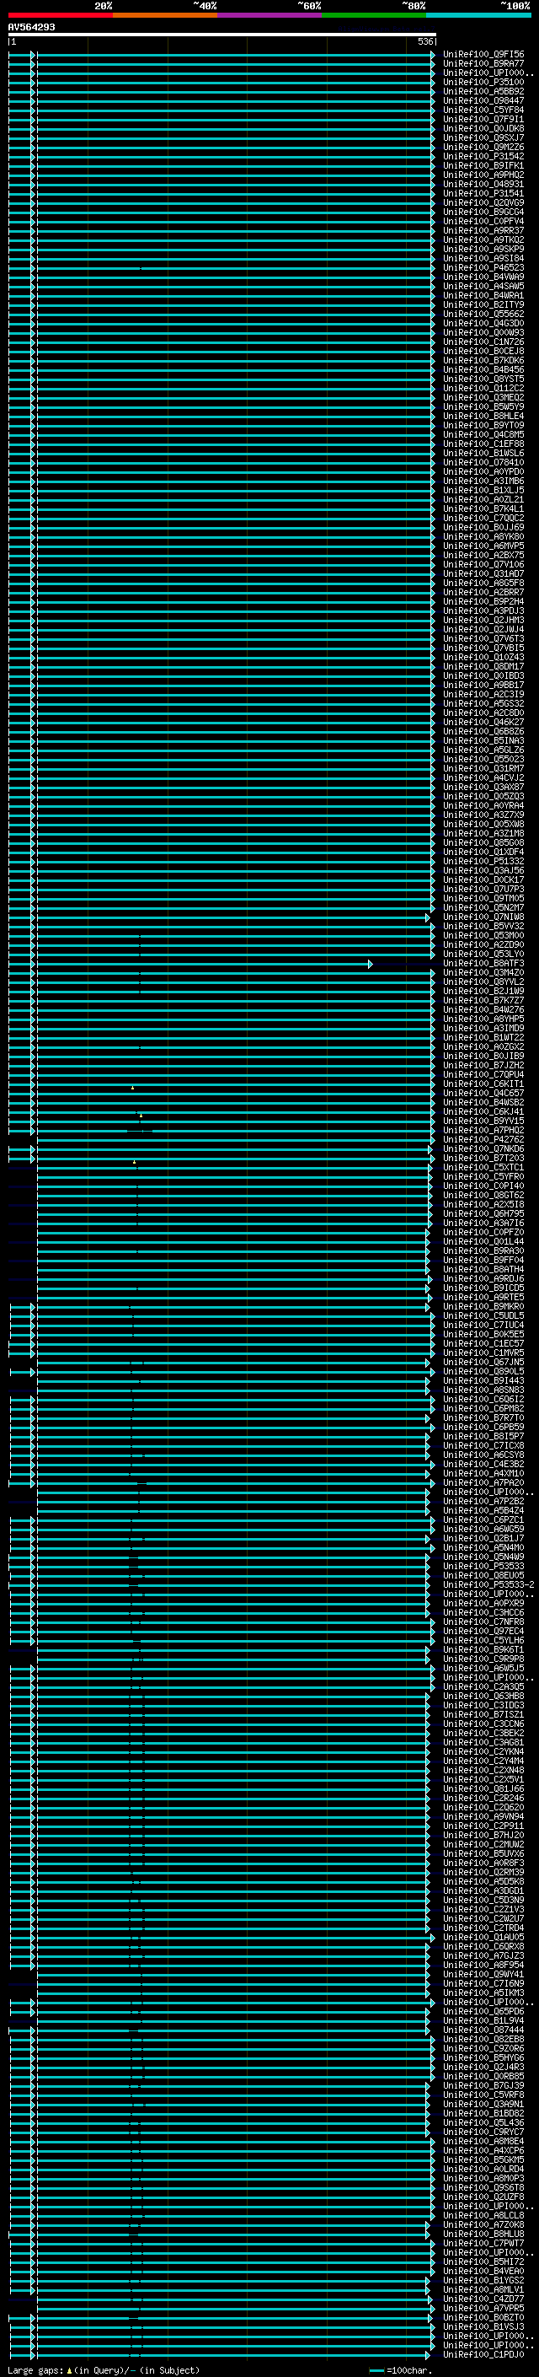Viewport: 539px width, 2377px height.
Task: Select hit label UniRef100_B4VEA0
Action: tap(483, 2271)
